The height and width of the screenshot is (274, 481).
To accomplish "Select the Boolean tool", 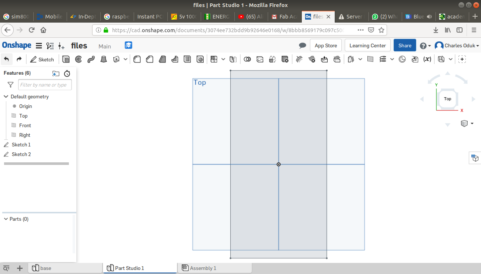I will [x=247, y=59].
